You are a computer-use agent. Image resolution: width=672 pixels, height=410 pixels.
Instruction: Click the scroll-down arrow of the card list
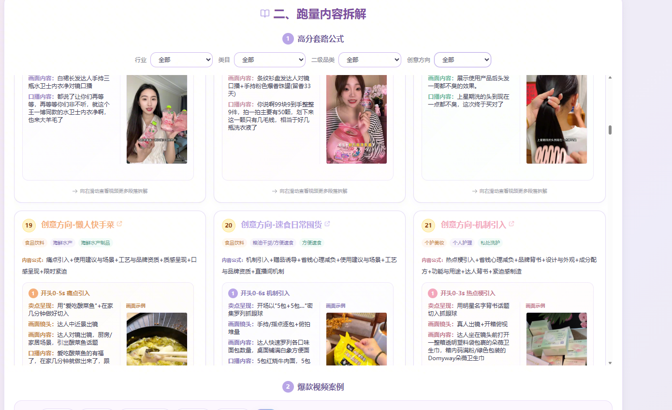[610, 363]
